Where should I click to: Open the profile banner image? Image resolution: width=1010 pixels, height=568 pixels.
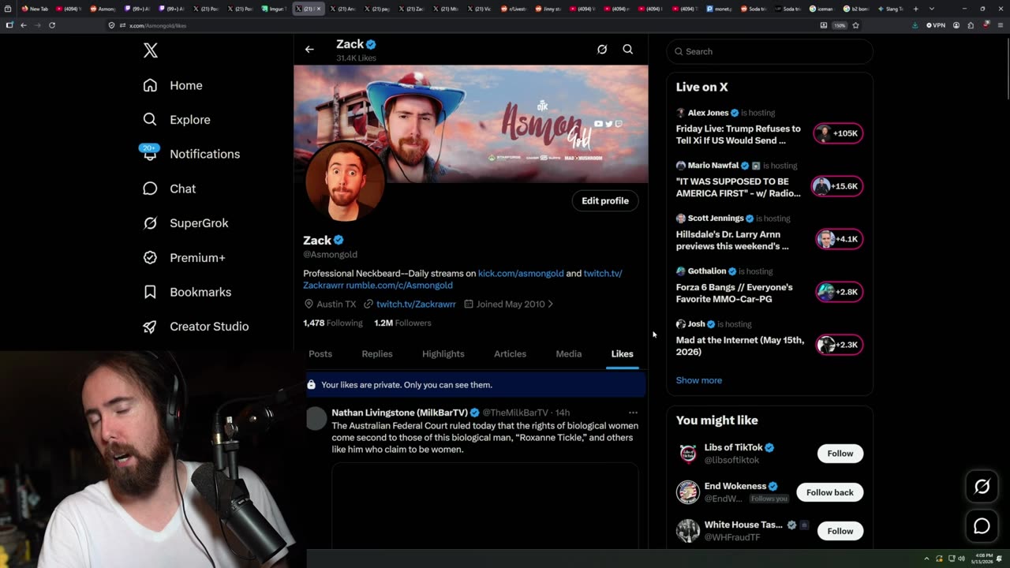471,125
